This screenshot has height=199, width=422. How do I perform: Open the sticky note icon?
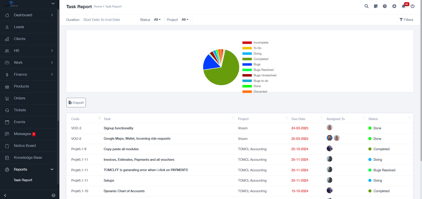(376, 6)
